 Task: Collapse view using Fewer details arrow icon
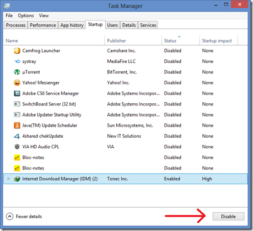[9, 217]
